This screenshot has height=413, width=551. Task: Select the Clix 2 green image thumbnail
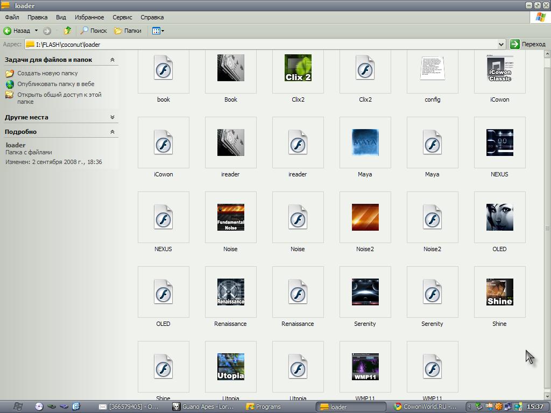[x=298, y=67]
